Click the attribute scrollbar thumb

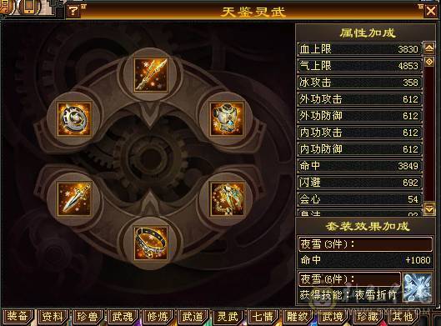[429, 62]
